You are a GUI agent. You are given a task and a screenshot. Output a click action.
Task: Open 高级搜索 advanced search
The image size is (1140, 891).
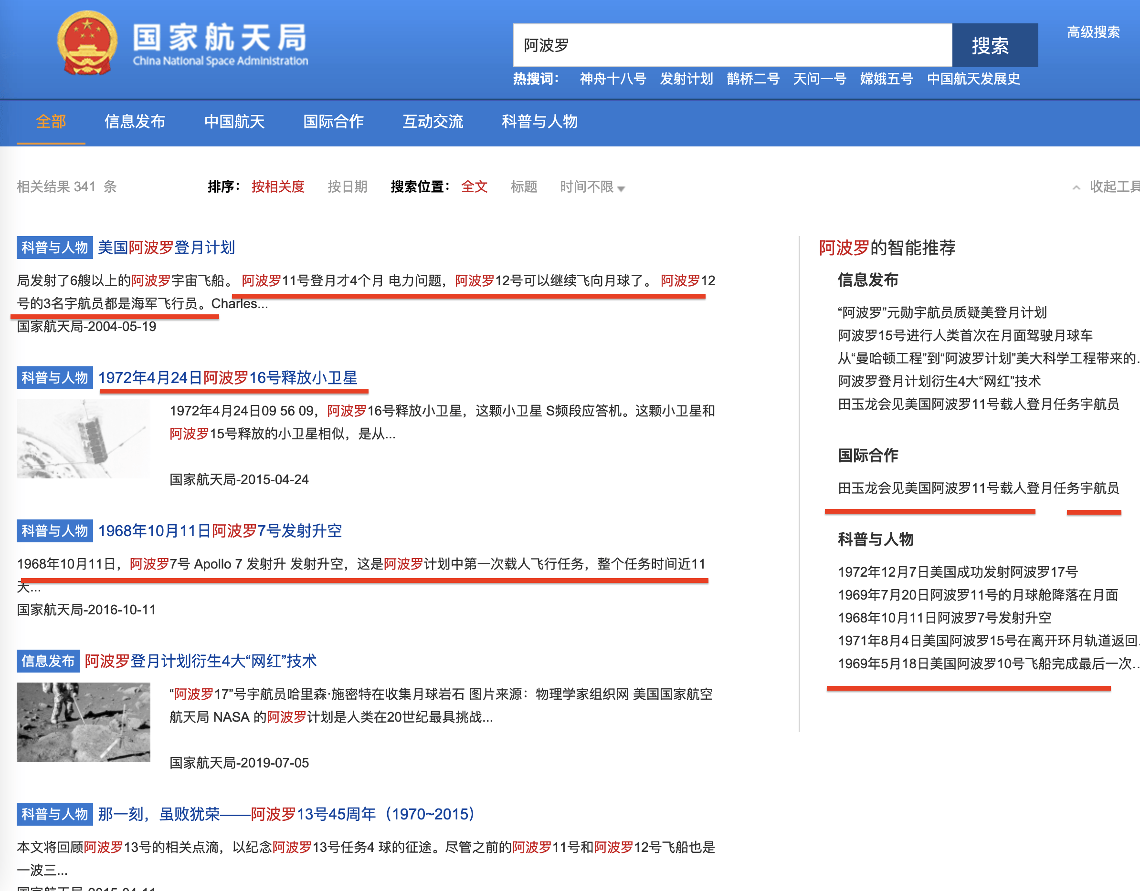(1093, 32)
